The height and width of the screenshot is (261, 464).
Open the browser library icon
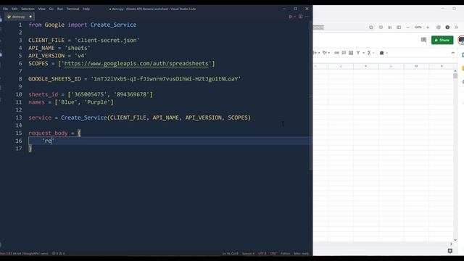click(x=390, y=28)
